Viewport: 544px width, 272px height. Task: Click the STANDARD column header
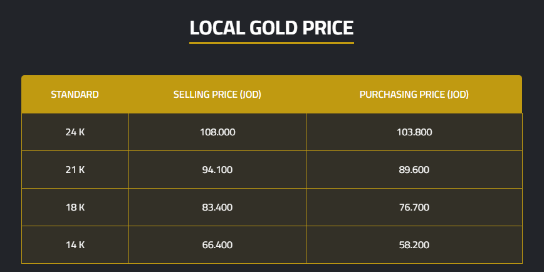click(x=75, y=95)
